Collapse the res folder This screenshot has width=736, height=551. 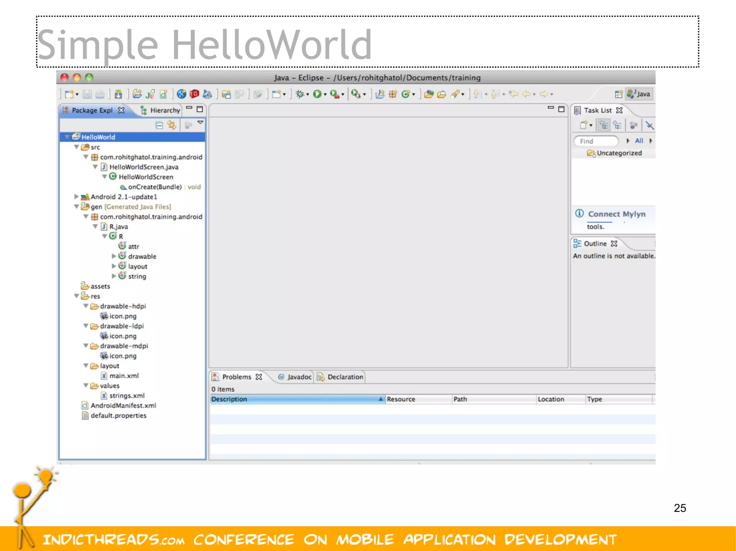(x=76, y=296)
